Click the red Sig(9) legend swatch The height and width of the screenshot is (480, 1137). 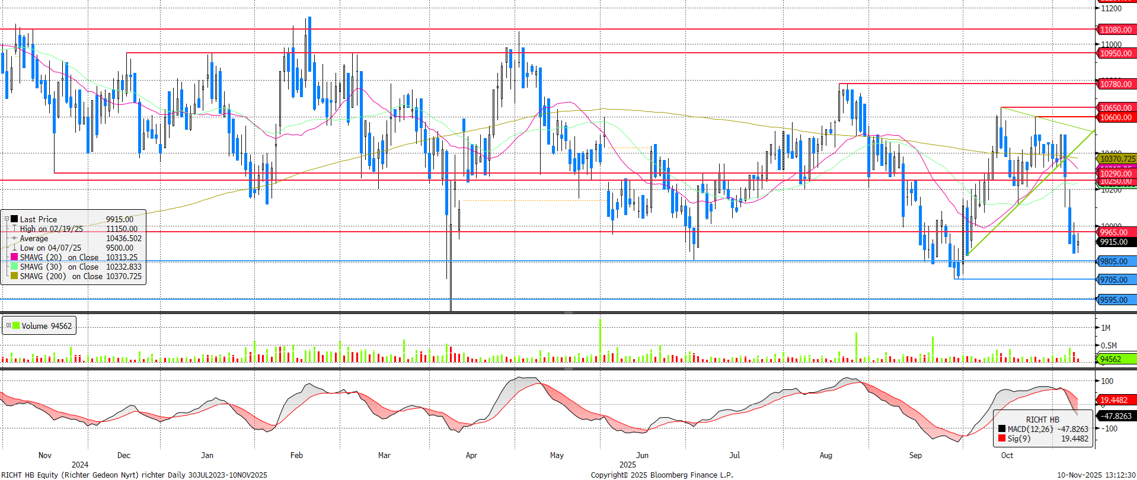point(1001,439)
